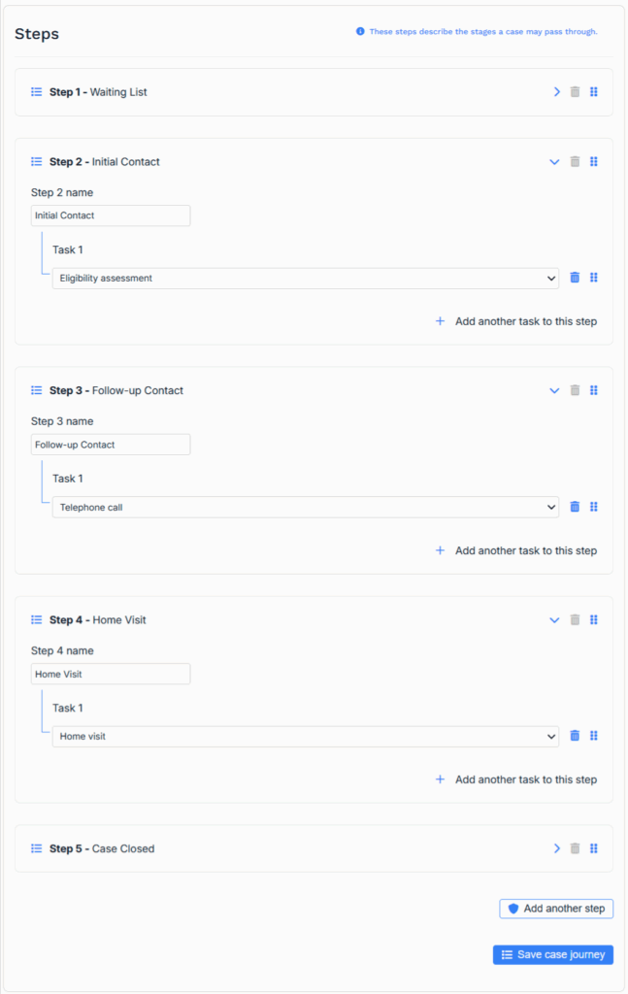Open the Eligibility assessment task dropdown
The width and height of the screenshot is (628, 994).
tap(305, 278)
